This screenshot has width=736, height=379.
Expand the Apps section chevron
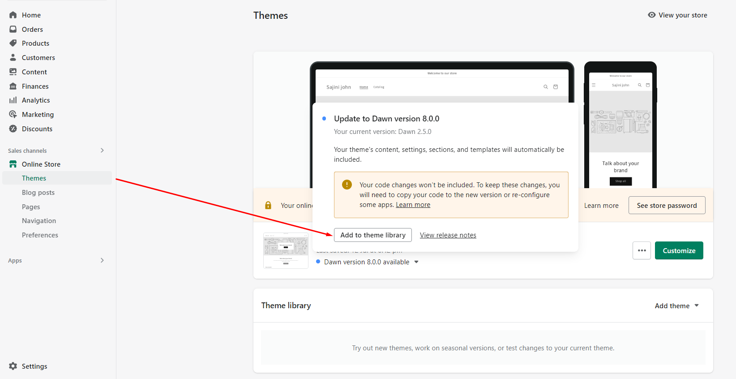tap(102, 260)
